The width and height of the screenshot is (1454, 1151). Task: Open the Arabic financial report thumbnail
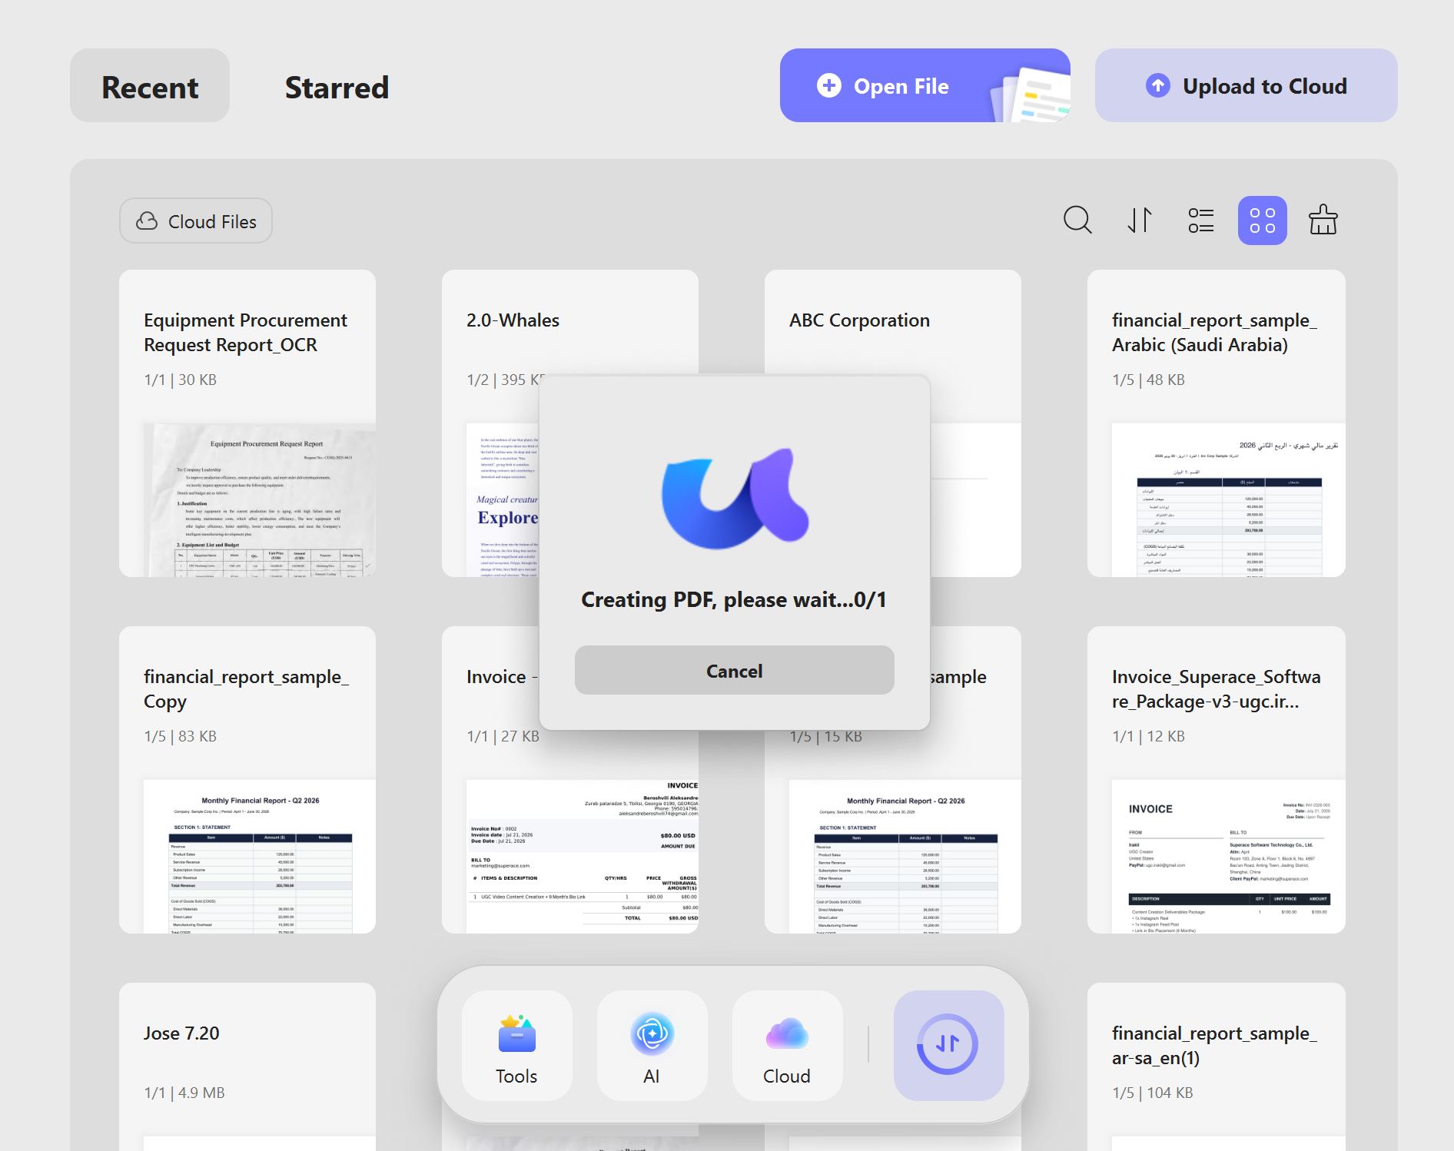pyautogui.click(x=1228, y=499)
